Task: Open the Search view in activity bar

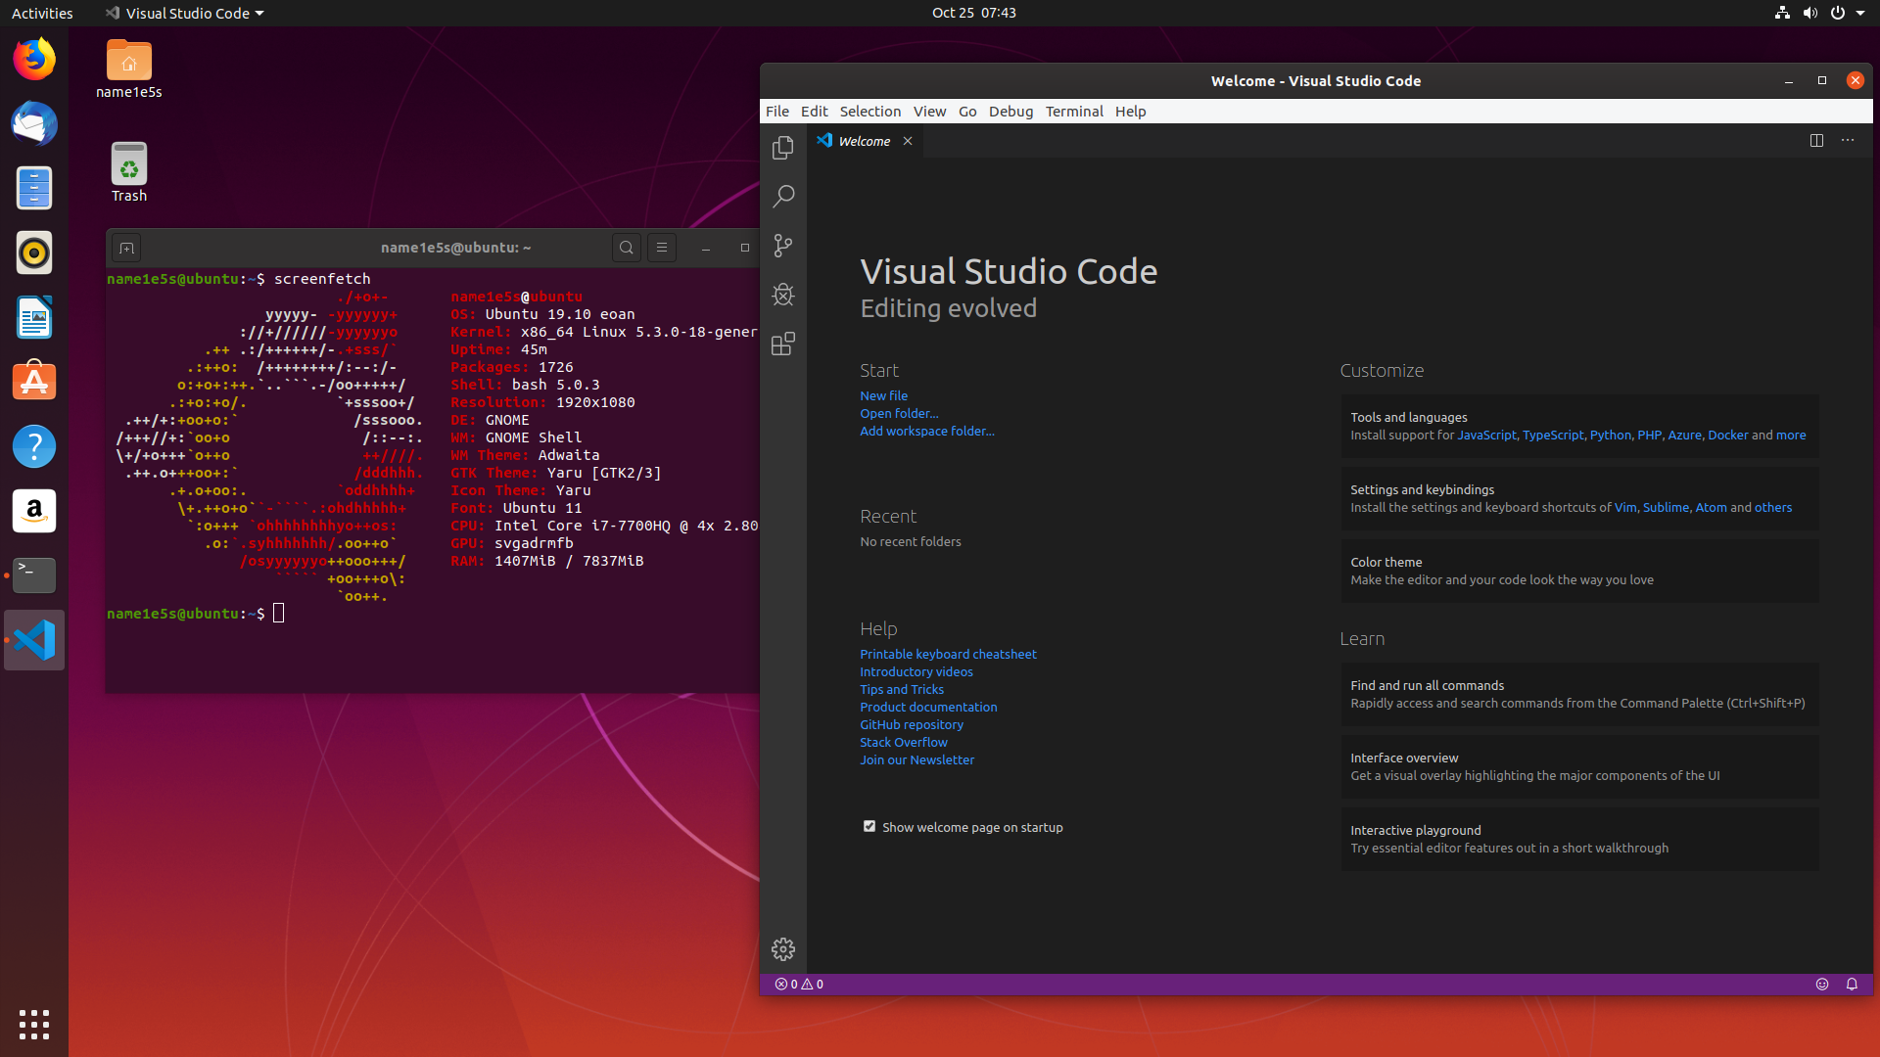Action: [782, 197]
